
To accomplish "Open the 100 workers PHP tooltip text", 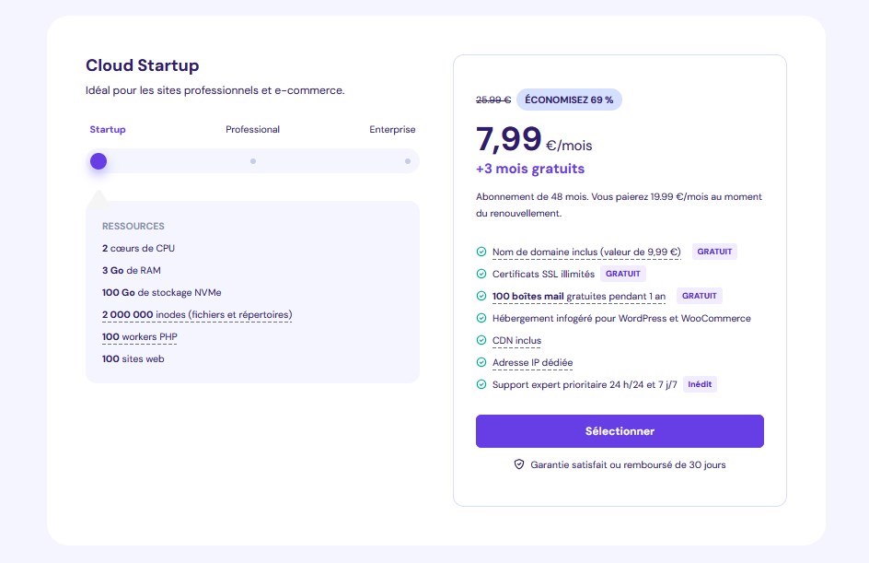I will [x=140, y=336].
